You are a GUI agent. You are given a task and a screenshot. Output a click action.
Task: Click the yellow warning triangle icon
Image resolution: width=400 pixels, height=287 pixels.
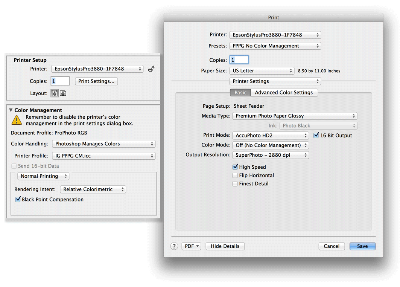(17, 120)
